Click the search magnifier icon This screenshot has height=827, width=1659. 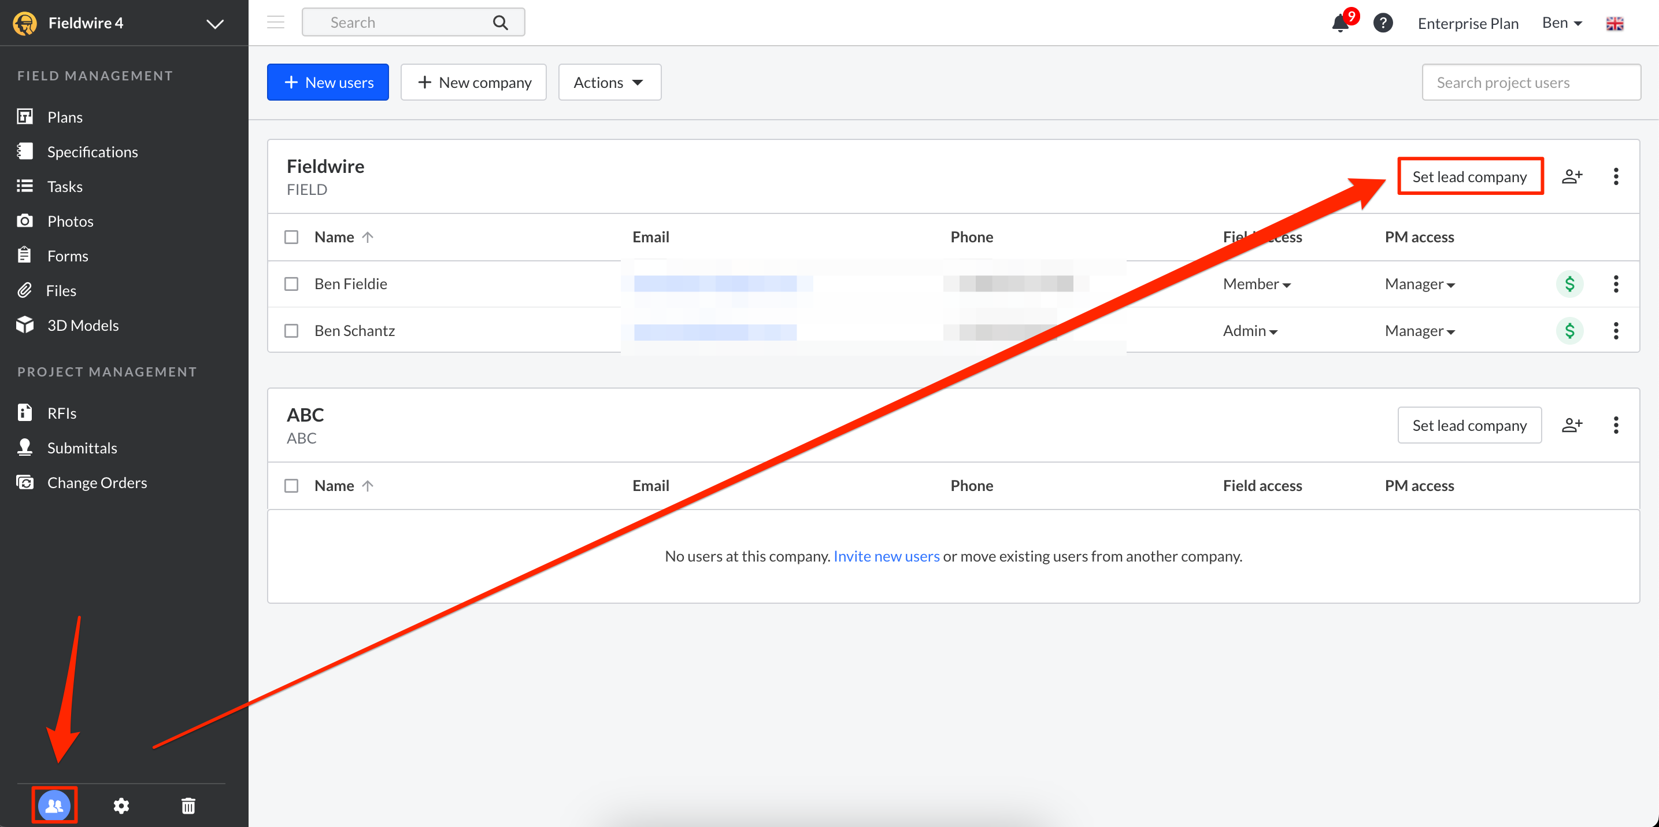[x=501, y=23]
